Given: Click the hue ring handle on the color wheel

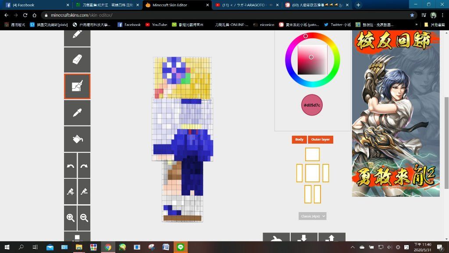Looking at the screenshot, I should point(306,36).
